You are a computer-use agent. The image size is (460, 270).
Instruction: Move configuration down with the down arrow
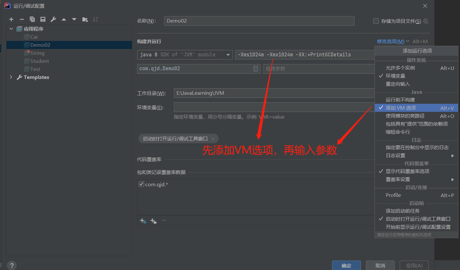(x=74, y=20)
